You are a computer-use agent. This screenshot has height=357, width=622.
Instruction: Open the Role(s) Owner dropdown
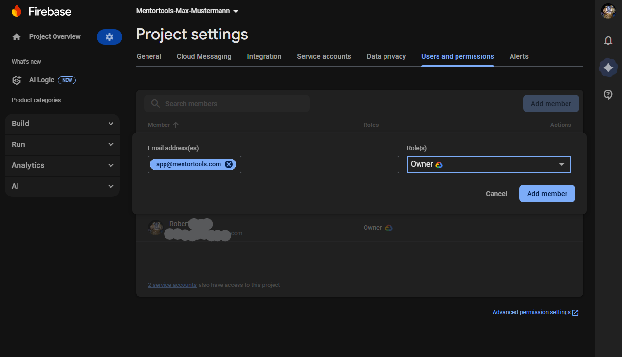tap(489, 164)
